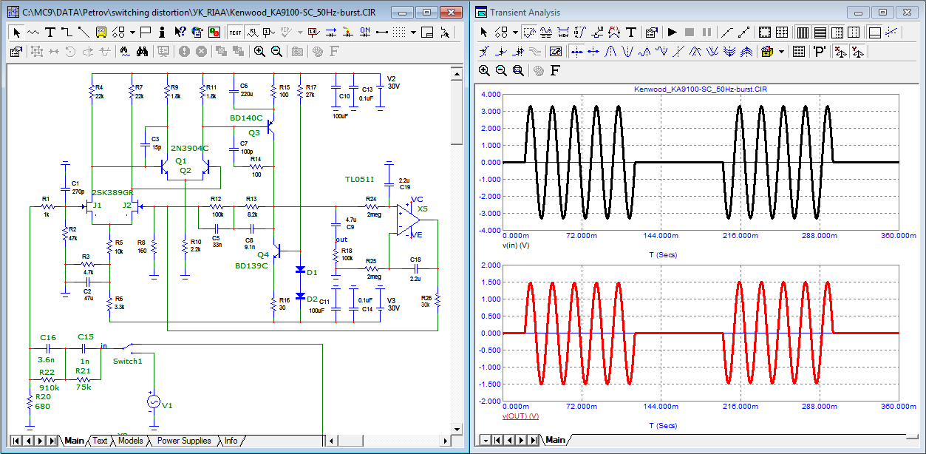Click the Run analysis play button
Screen dimensions: 926x454
[672, 33]
